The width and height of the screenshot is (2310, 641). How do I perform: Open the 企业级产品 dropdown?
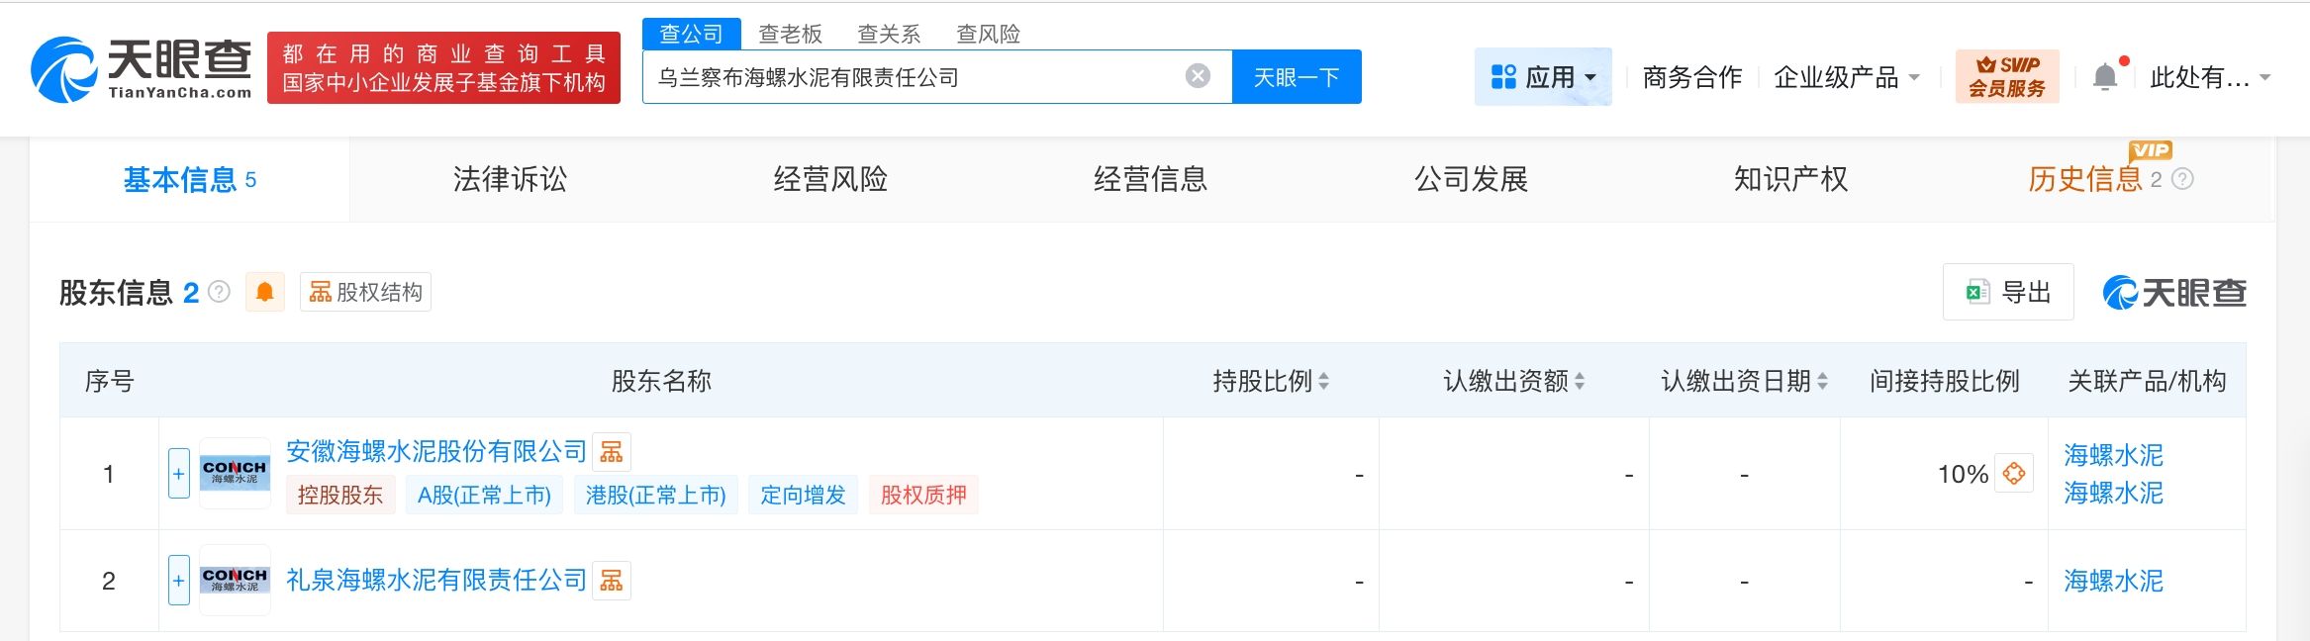coord(1846,77)
